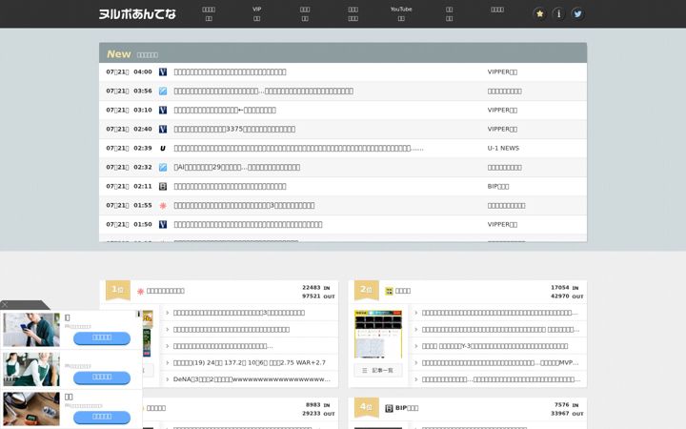
Task: Click the blue button in the top ad
Action: (102, 337)
